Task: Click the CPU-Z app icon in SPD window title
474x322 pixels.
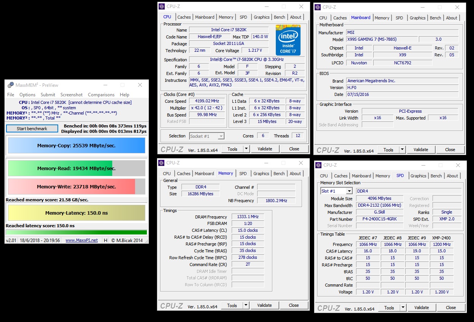Action: click(319, 165)
